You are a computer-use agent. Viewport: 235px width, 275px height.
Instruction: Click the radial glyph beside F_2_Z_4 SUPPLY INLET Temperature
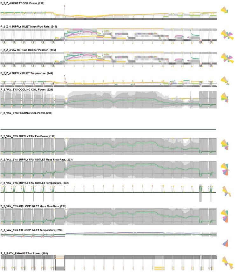click(x=225, y=82)
